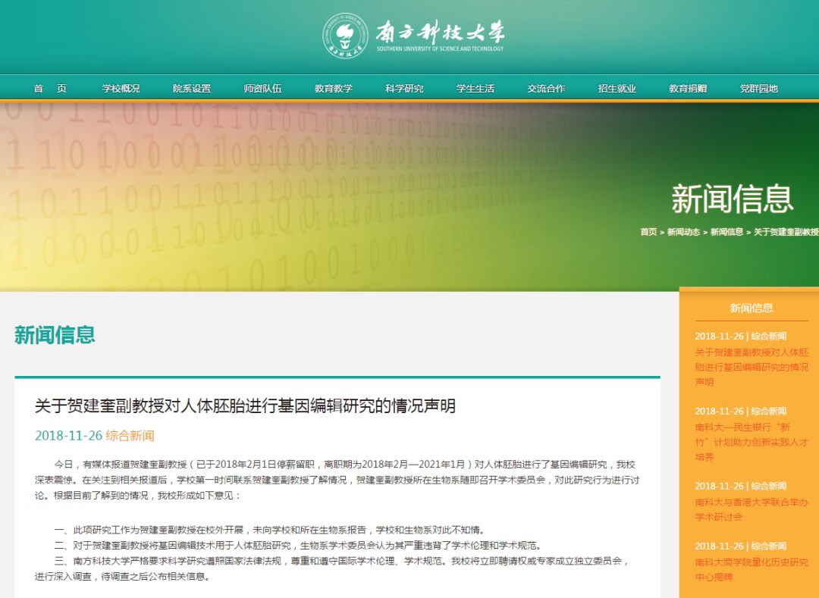
Task: Click the 新闻动态 breadcrumb link
Action: pos(683,232)
